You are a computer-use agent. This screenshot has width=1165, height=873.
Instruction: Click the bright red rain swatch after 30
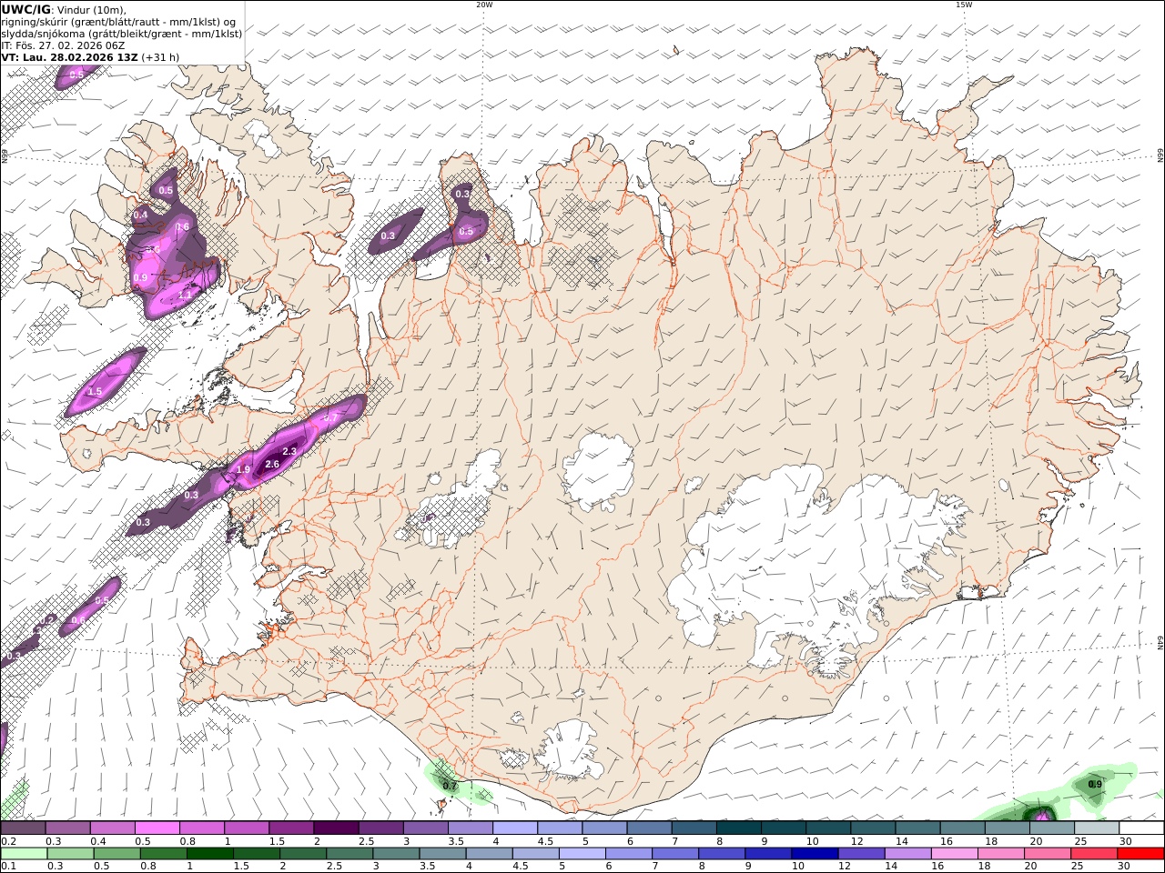click(1140, 854)
